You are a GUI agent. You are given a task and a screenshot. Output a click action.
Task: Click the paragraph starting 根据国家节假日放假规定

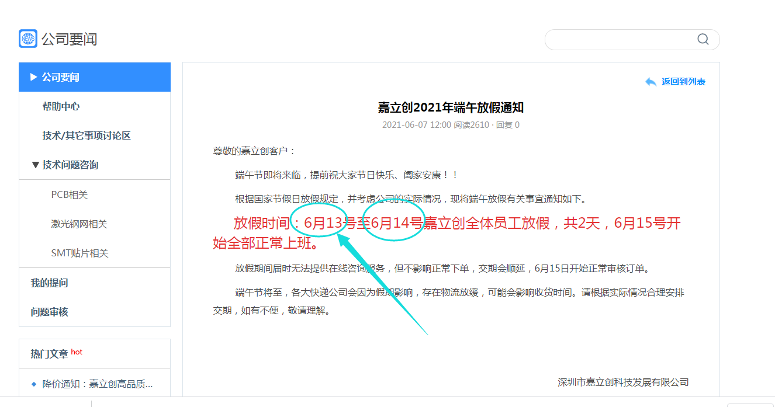coord(410,199)
